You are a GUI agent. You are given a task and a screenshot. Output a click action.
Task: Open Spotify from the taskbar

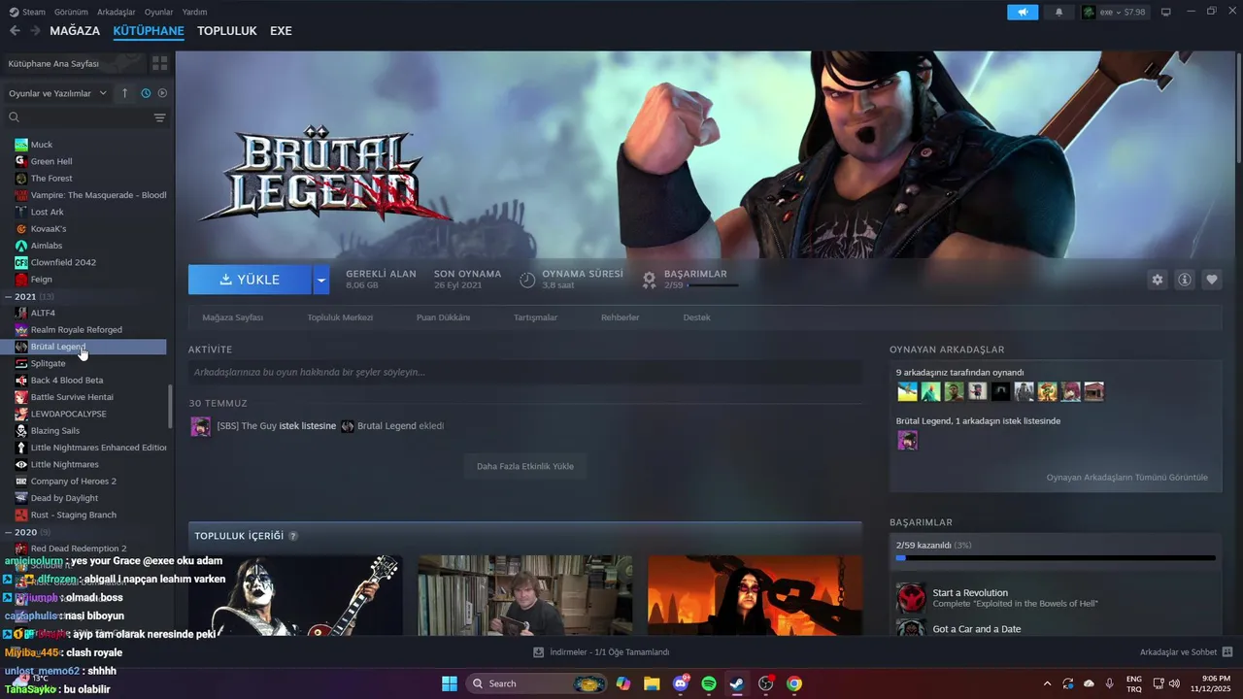tap(709, 683)
